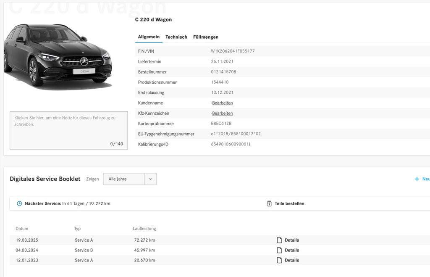Open Details for the 45.997 km service

(x=292, y=250)
